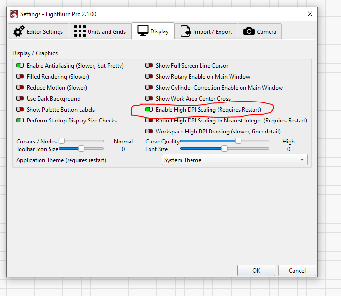The image size is (341, 296).
Task: Click 'Application Theme (requires restart)' label
Action: [61, 160]
